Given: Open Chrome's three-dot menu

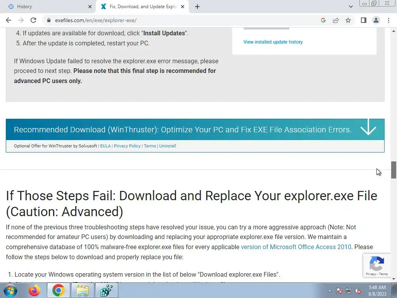Looking at the screenshot, I should [x=388, y=20].
